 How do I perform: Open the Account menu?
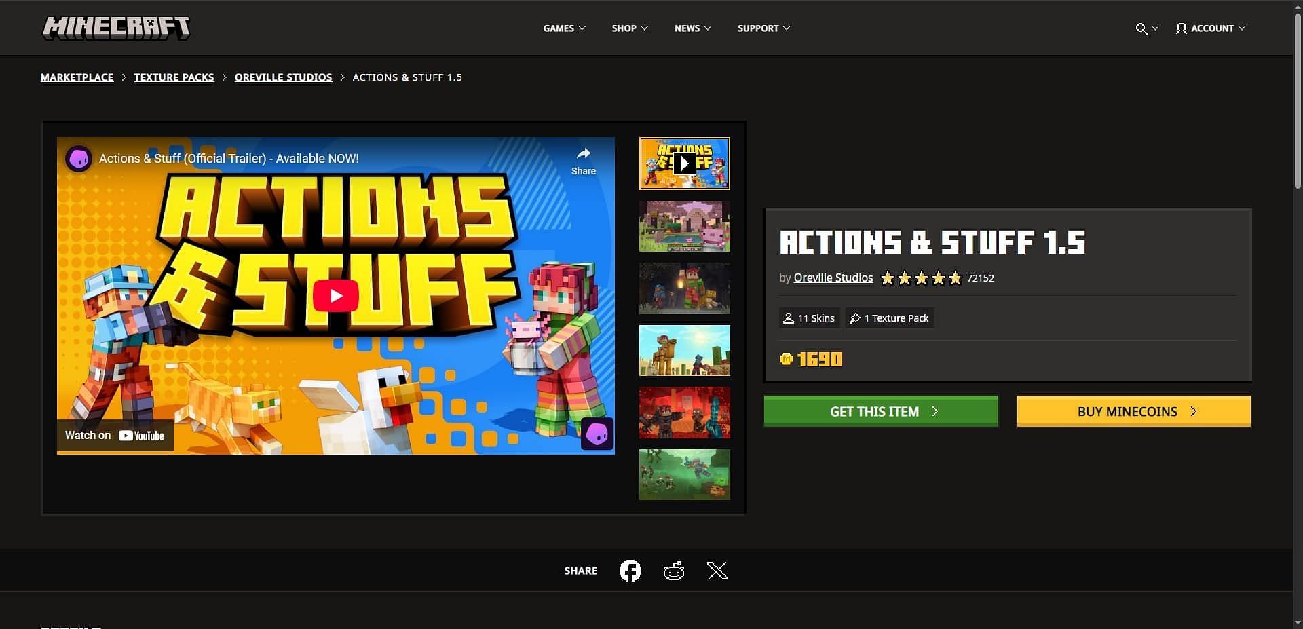(x=1211, y=28)
